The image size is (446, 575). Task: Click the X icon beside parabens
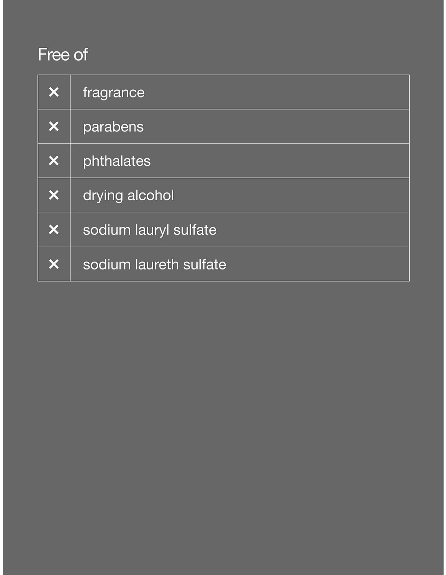point(54,127)
